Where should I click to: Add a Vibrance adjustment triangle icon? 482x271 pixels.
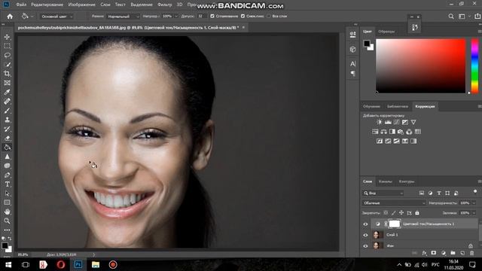click(x=413, y=122)
